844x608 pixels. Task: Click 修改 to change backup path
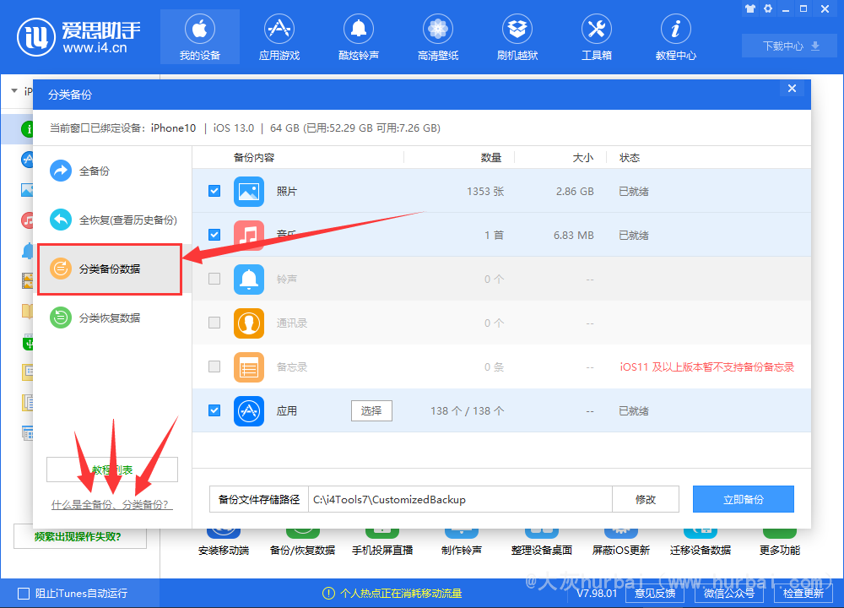[x=645, y=499]
